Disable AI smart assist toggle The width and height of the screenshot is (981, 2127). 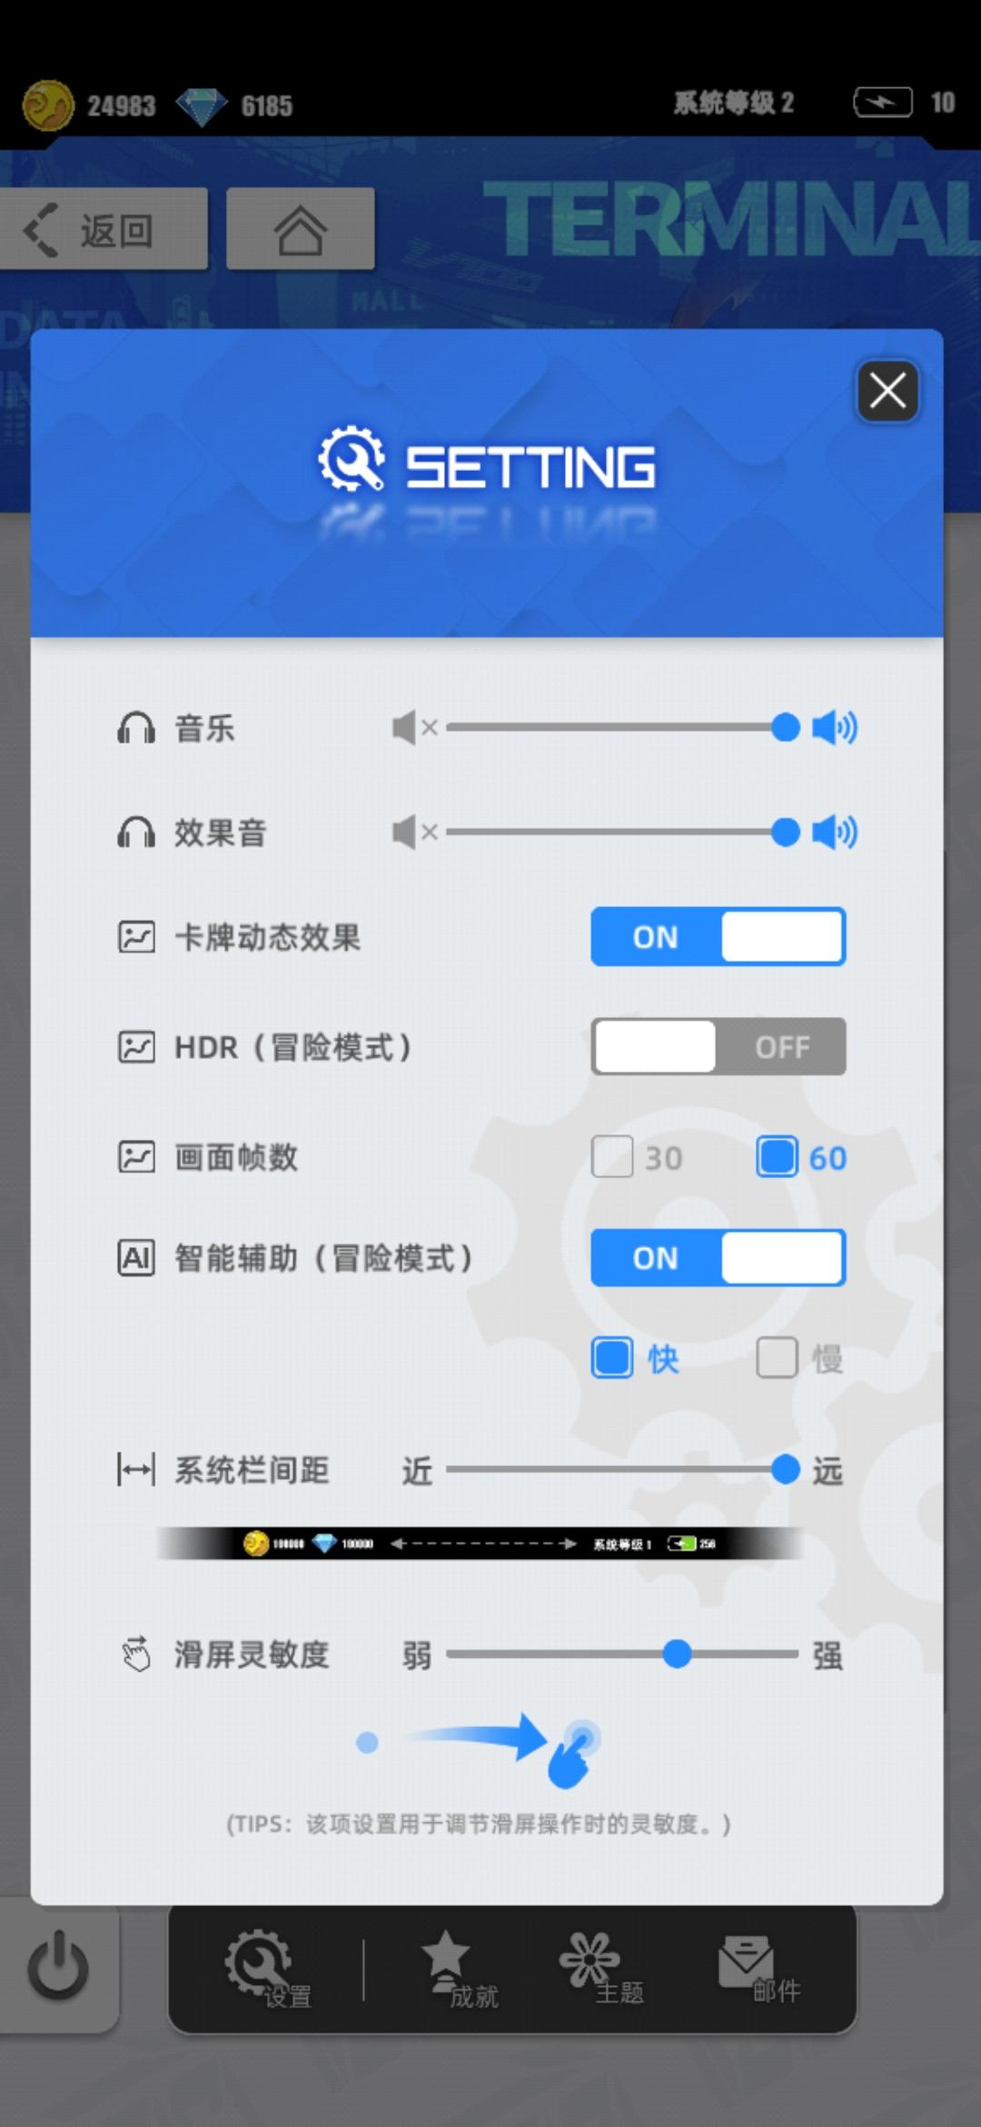(718, 1258)
